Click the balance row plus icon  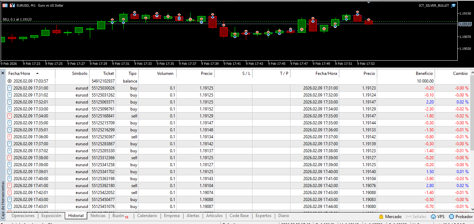[x=9, y=81]
